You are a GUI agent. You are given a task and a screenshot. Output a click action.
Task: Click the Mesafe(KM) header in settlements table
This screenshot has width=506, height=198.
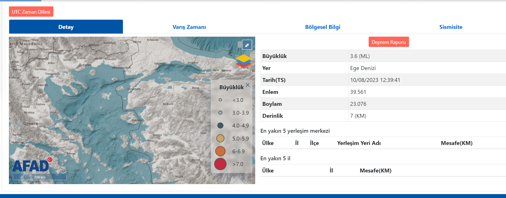click(457, 143)
